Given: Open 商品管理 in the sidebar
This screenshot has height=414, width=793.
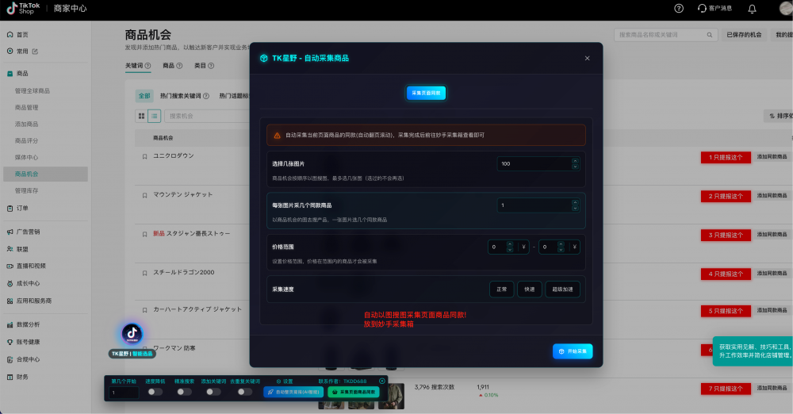Looking at the screenshot, I should [x=27, y=107].
